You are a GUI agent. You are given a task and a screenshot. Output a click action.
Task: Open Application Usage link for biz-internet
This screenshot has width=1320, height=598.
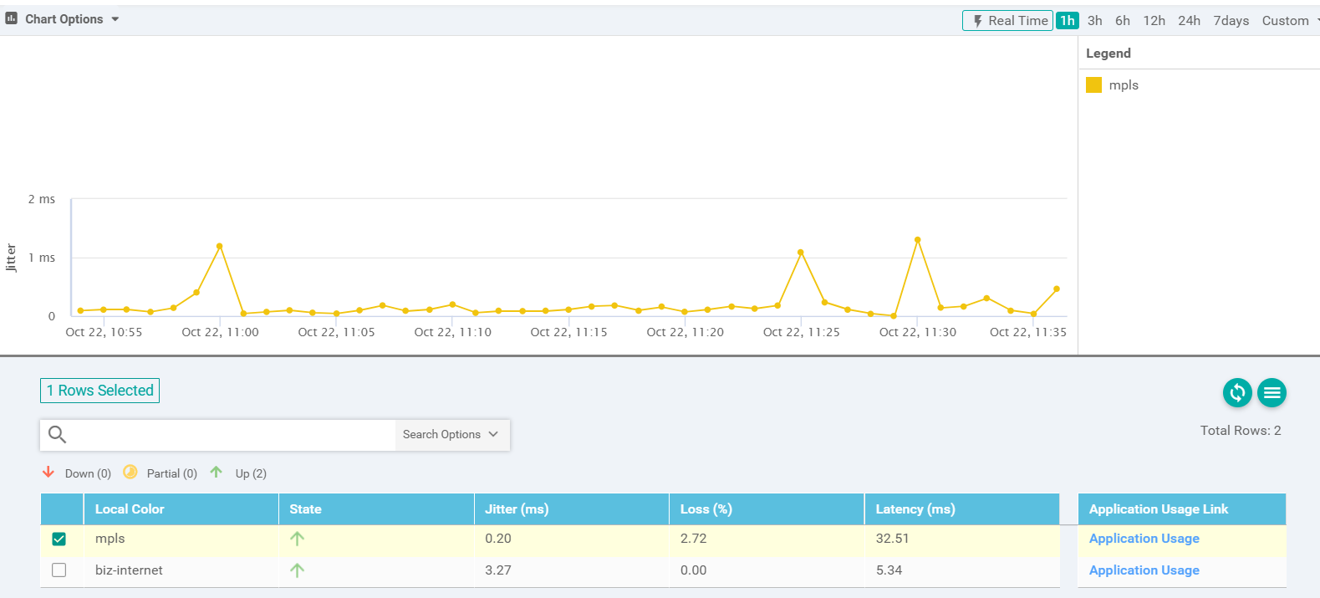point(1144,570)
